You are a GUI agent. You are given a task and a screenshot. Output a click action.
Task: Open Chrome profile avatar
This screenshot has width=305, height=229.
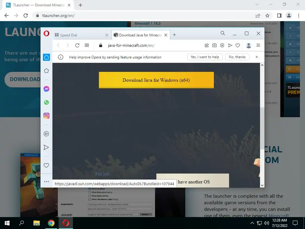tap(289, 16)
